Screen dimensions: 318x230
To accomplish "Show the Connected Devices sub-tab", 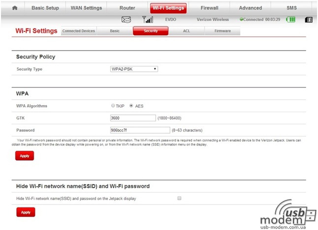I will click(79, 31).
